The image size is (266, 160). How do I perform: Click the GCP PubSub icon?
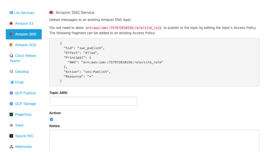pos(11,93)
